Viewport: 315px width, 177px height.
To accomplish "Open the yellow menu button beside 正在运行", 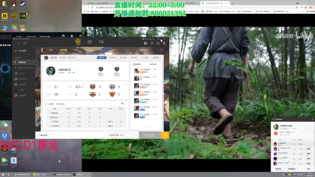I will (165, 135).
